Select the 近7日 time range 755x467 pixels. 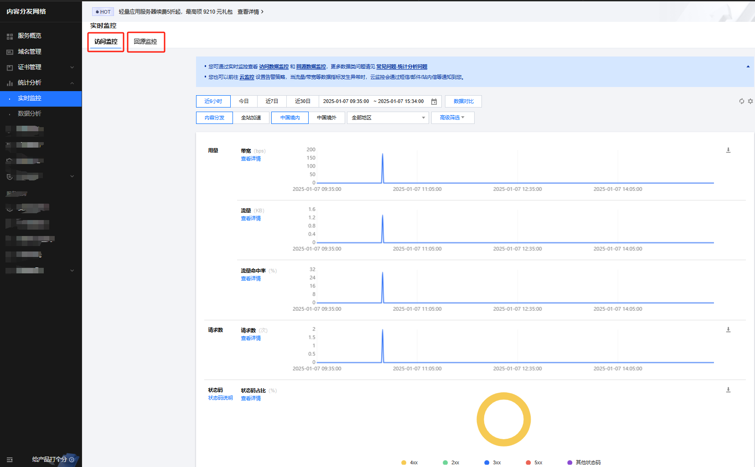pyautogui.click(x=272, y=101)
